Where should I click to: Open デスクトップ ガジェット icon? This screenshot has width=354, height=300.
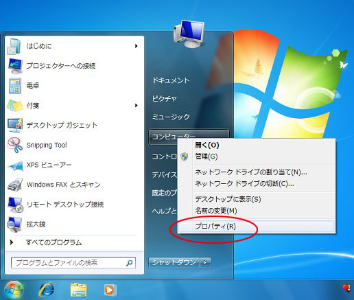click(x=15, y=125)
